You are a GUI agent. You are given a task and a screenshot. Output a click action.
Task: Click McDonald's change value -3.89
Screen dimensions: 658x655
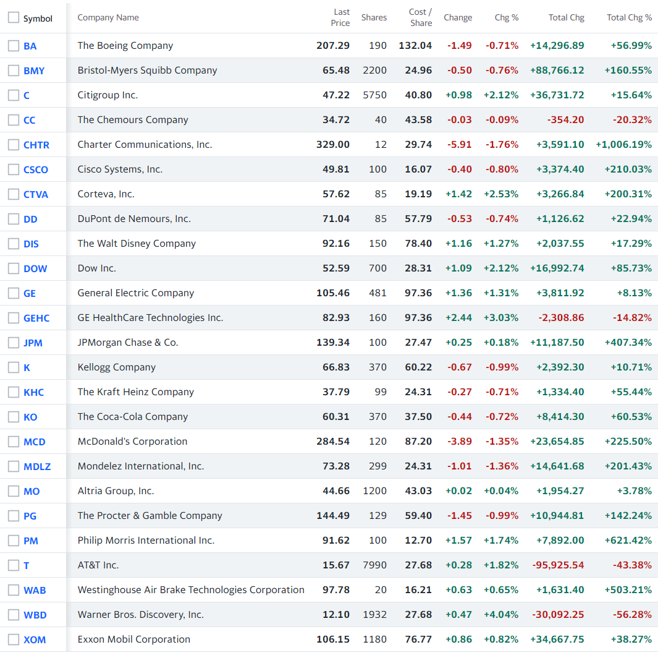[460, 442]
